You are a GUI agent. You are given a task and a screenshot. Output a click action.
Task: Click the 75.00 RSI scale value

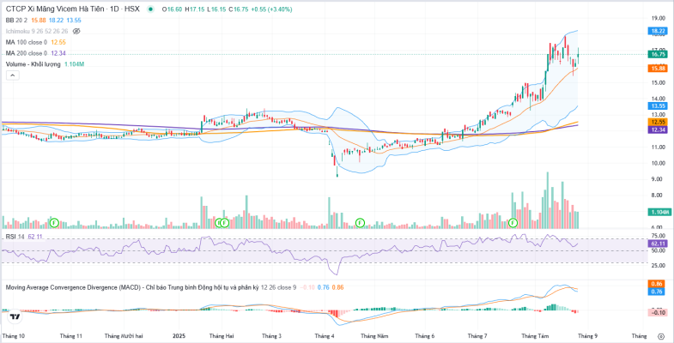click(x=658, y=236)
